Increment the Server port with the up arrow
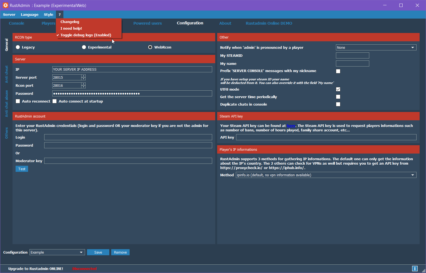This screenshot has width=426, height=273. [x=83, y=76]
